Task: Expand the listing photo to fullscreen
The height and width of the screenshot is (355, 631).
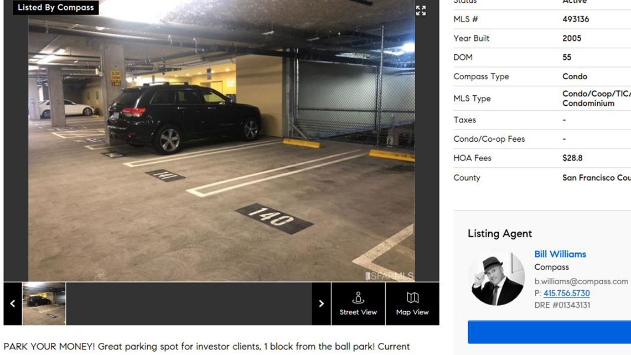Action: [421, 11]
